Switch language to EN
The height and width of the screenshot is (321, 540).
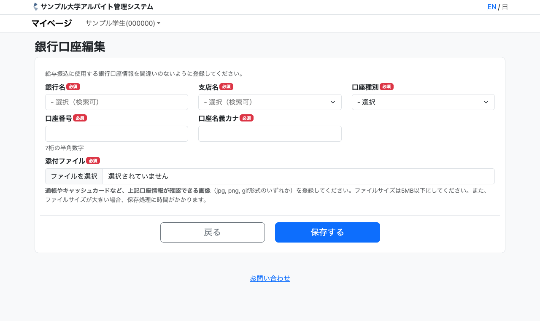tap(491, 7)
